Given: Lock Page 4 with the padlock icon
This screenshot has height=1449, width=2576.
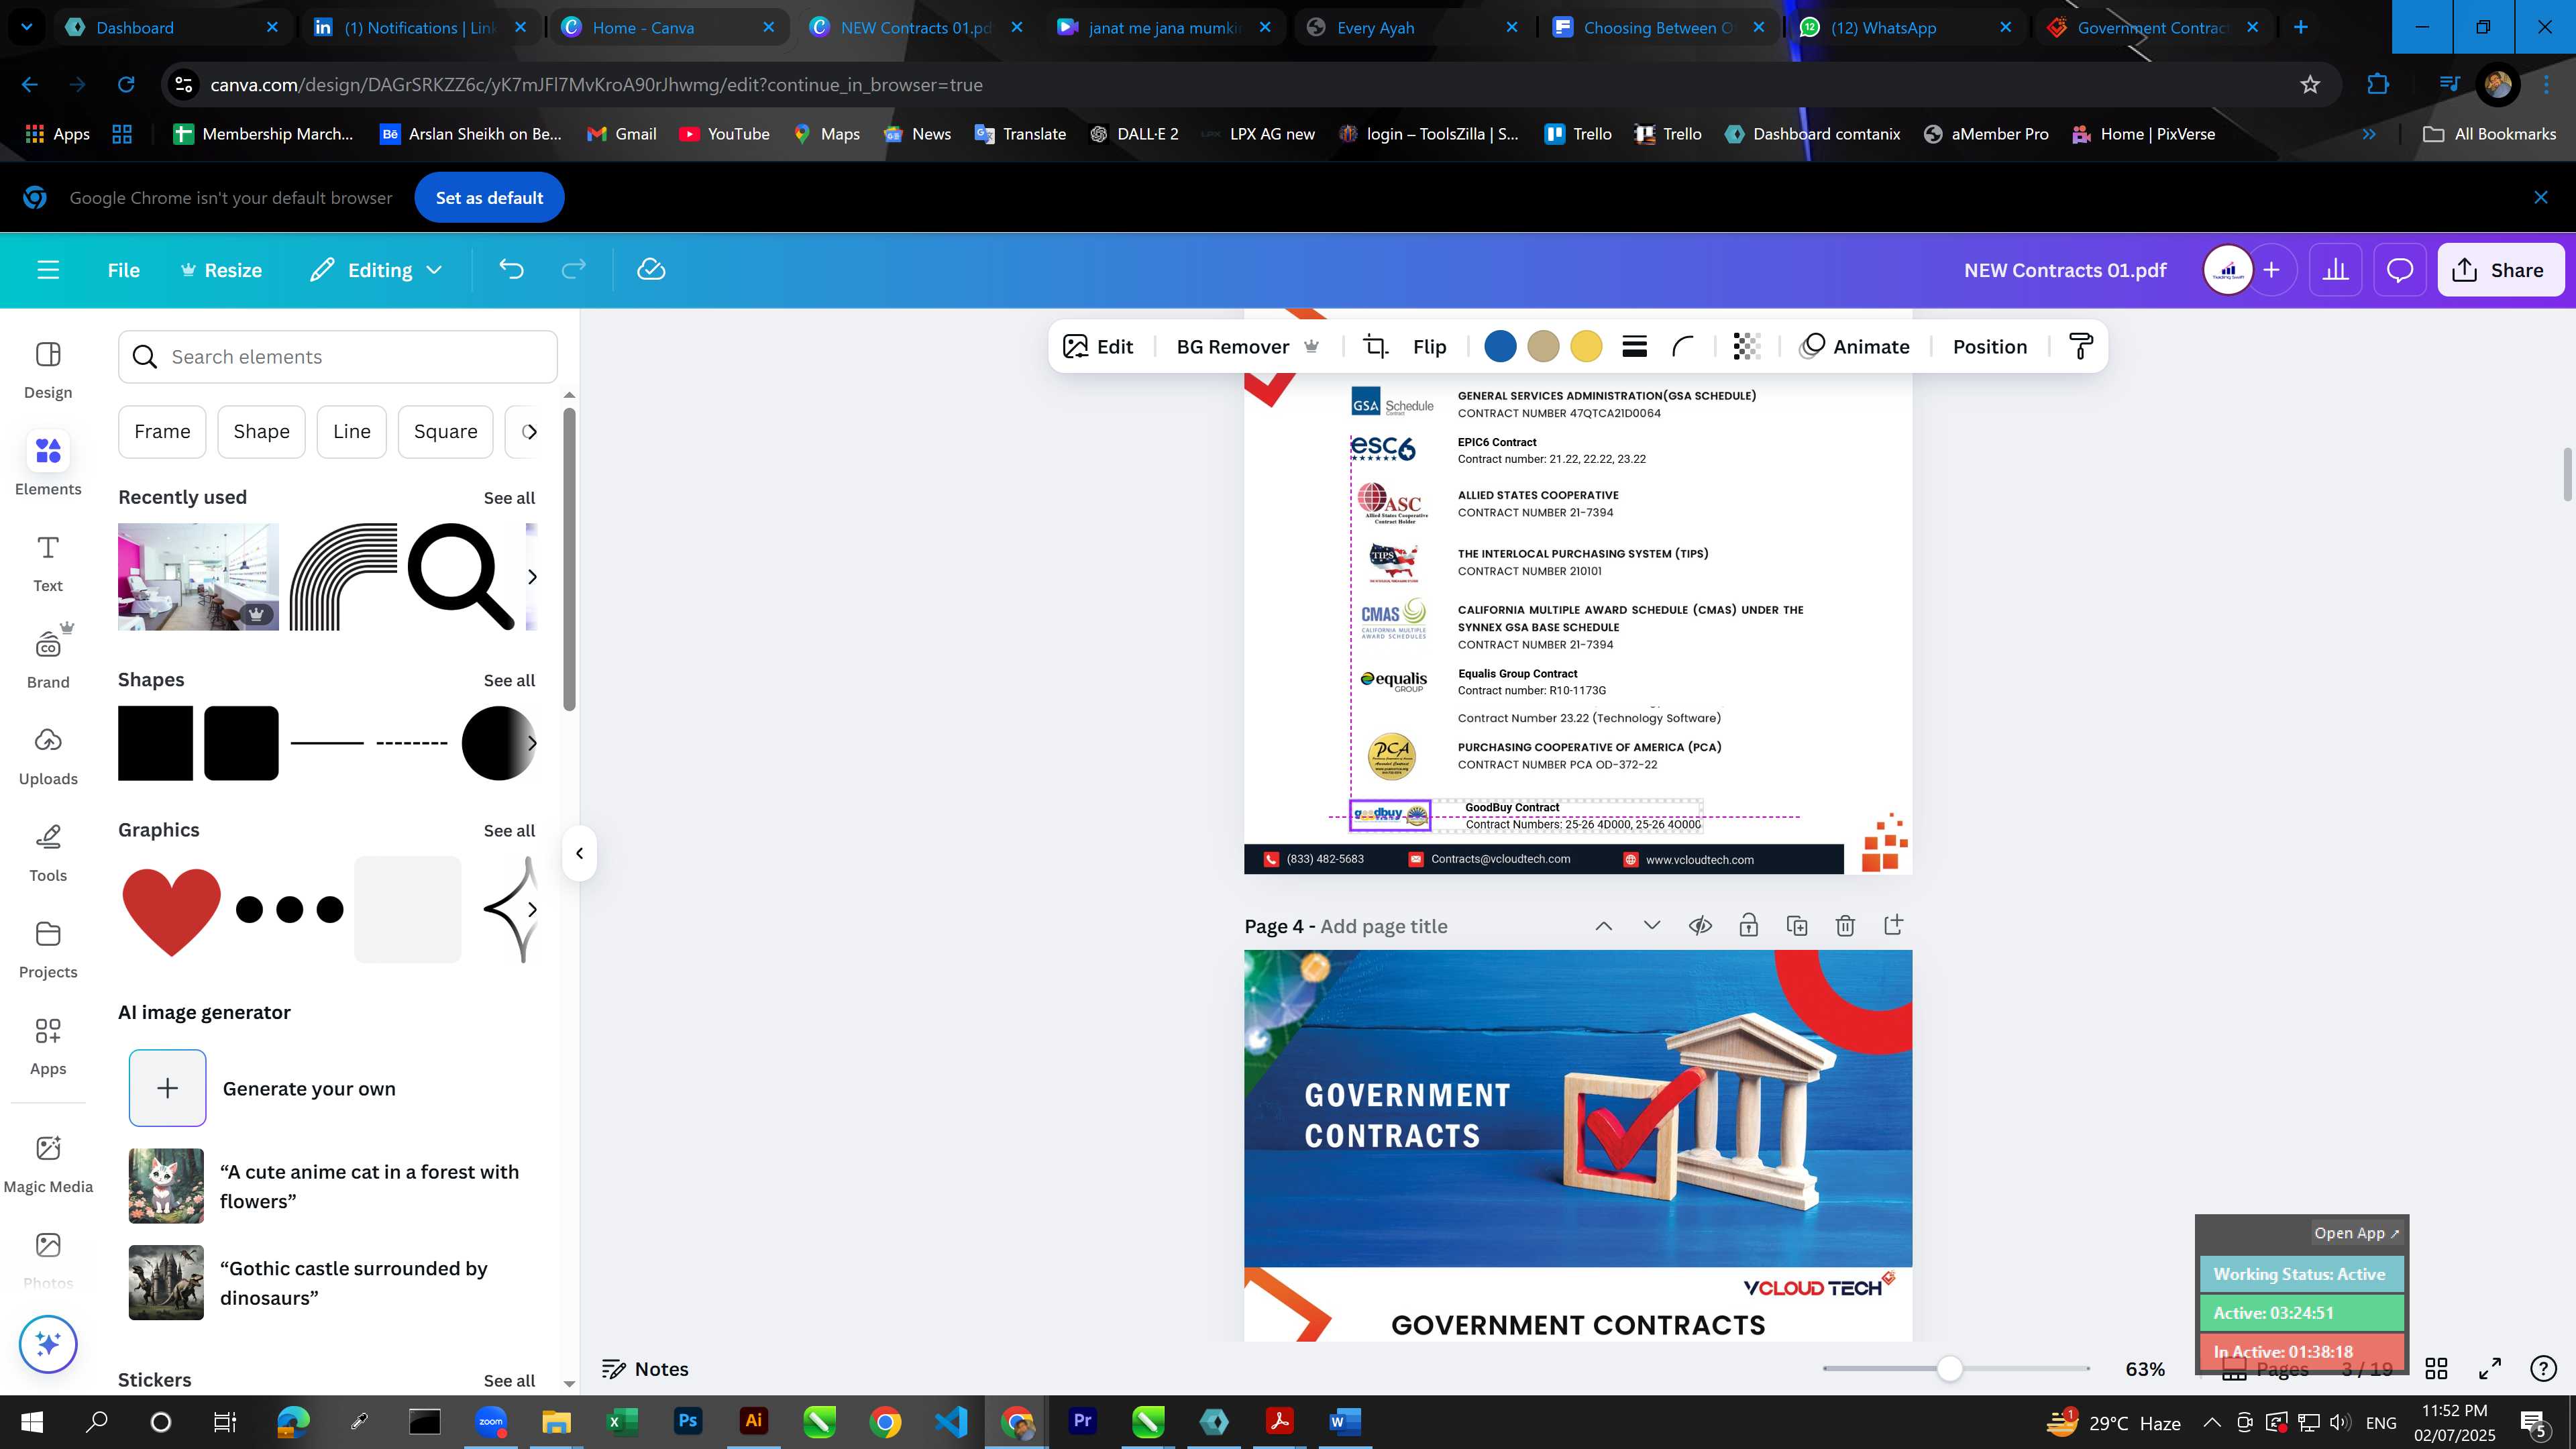Looking at the screenshot, I should [1748, 926].
